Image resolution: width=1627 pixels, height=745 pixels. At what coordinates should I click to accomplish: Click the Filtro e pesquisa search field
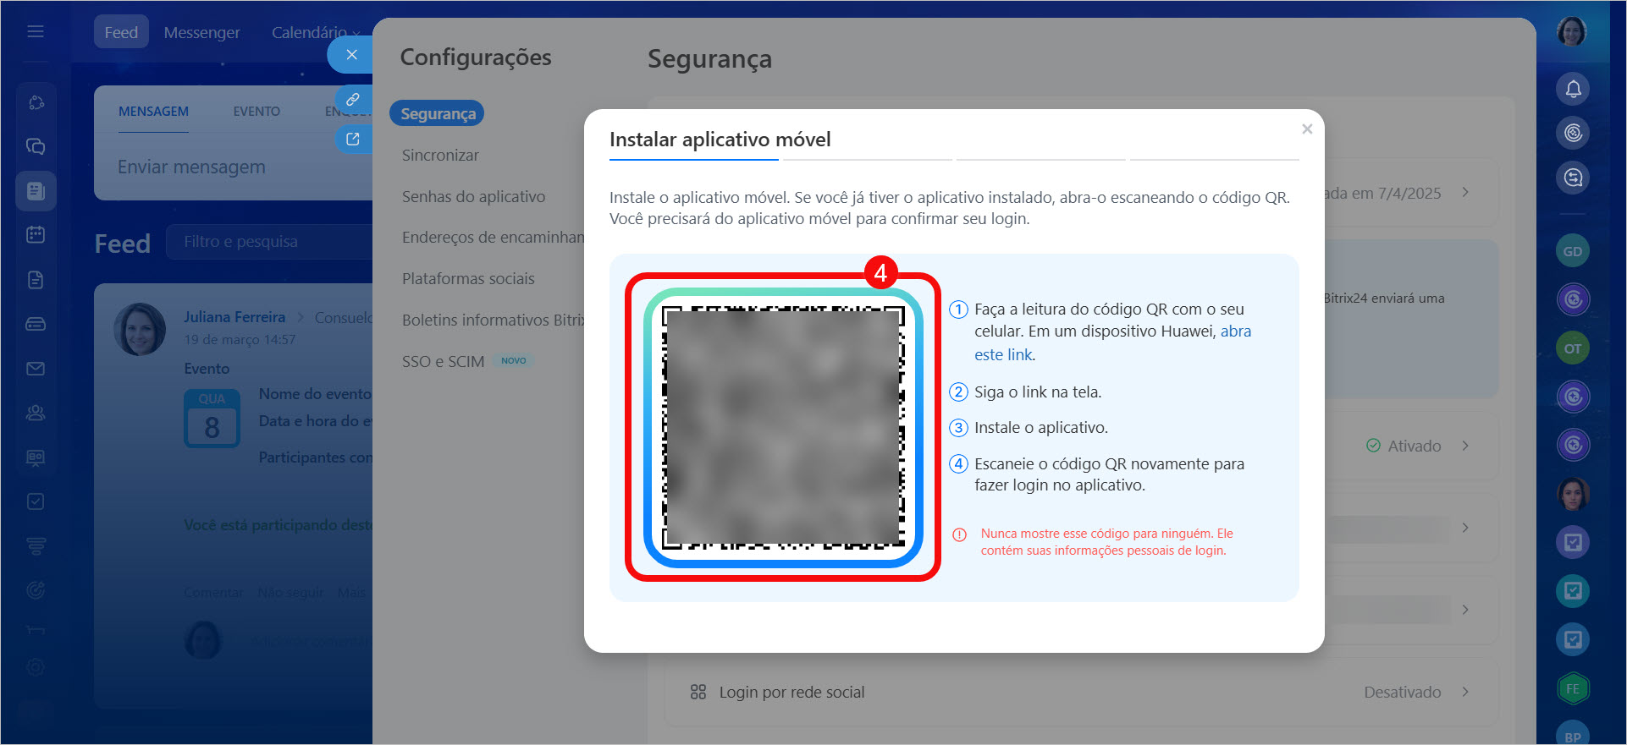[x=267, y=242]
